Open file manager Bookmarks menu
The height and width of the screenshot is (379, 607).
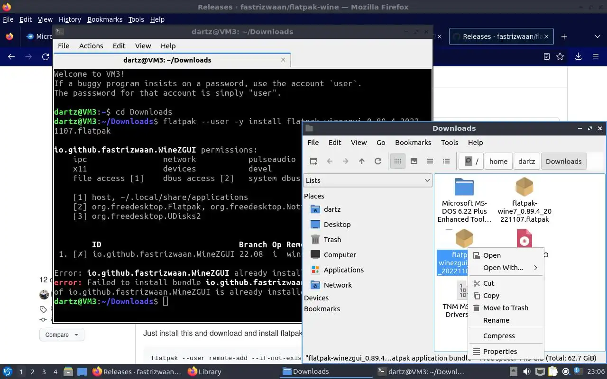tap(413, 143)
